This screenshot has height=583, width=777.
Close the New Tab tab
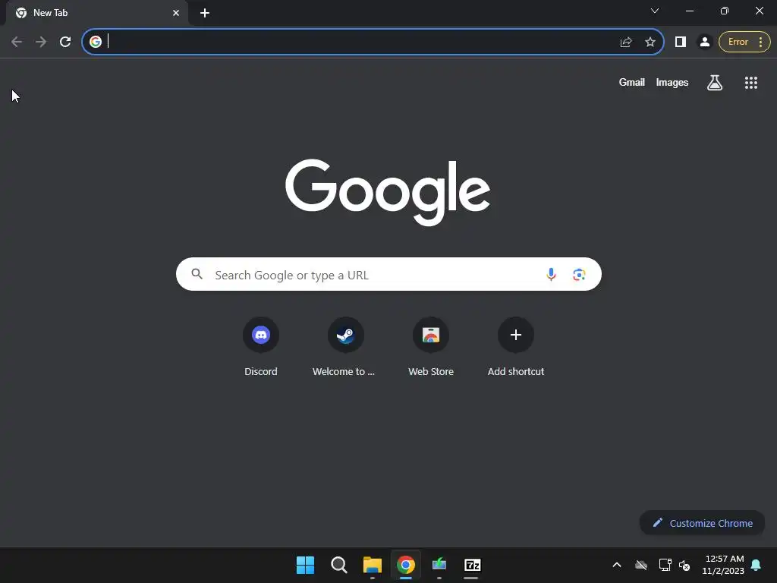pos(176,13)
